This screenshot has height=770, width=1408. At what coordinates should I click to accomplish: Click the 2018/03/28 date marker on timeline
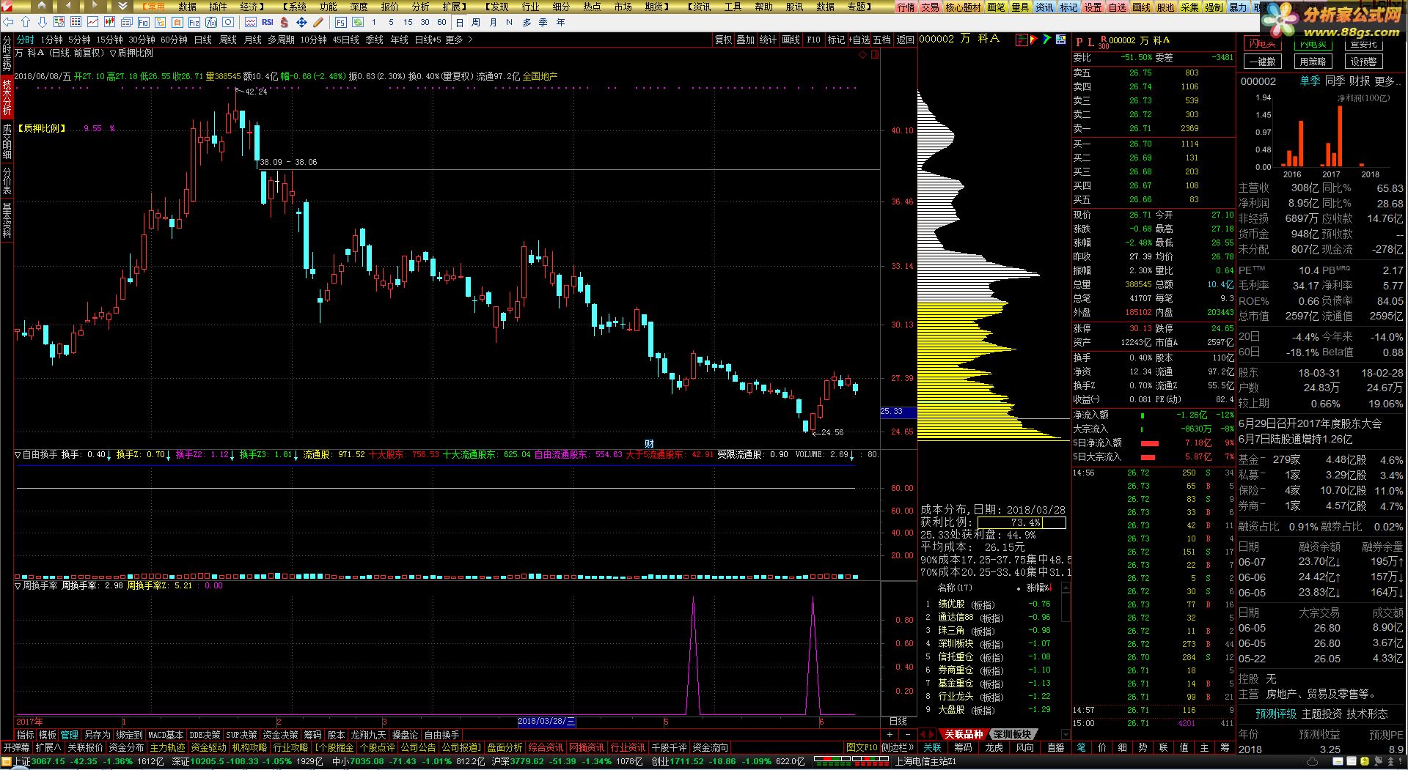546,722
